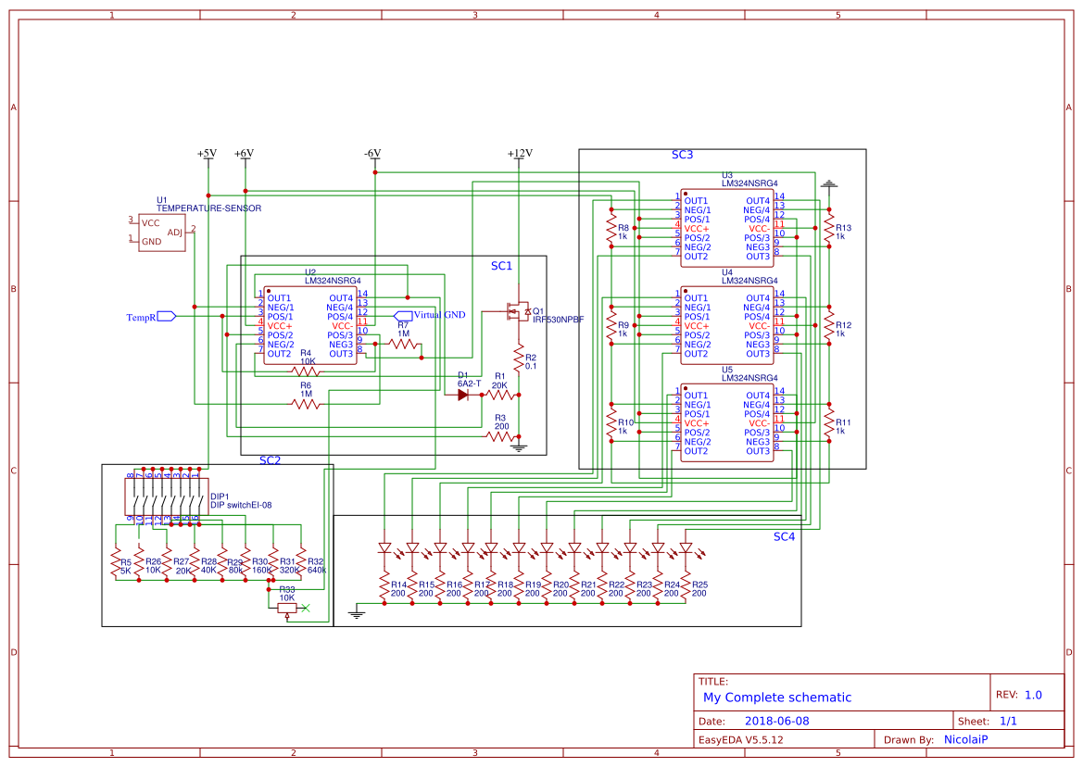The width and height of the screenshot is (1083, 767).
Task: Click the +5V power label
Action: point(208,153)
